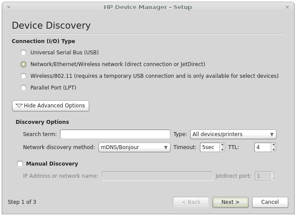Decrease Timeout value with down arrow
296x216 pixels.
pyautogui.click(x=223, y=150)
